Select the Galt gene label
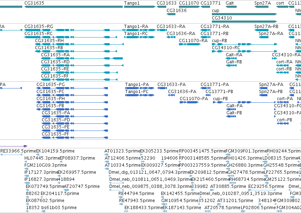301x213 pixels. tap(230, 3)
